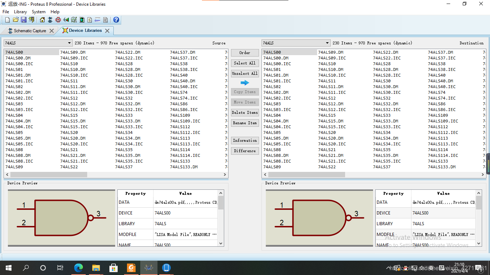The height and width of the screenshot is (275, 490).
Task: Select 74ALS74 in the Source list
Action: coord(179,92)
